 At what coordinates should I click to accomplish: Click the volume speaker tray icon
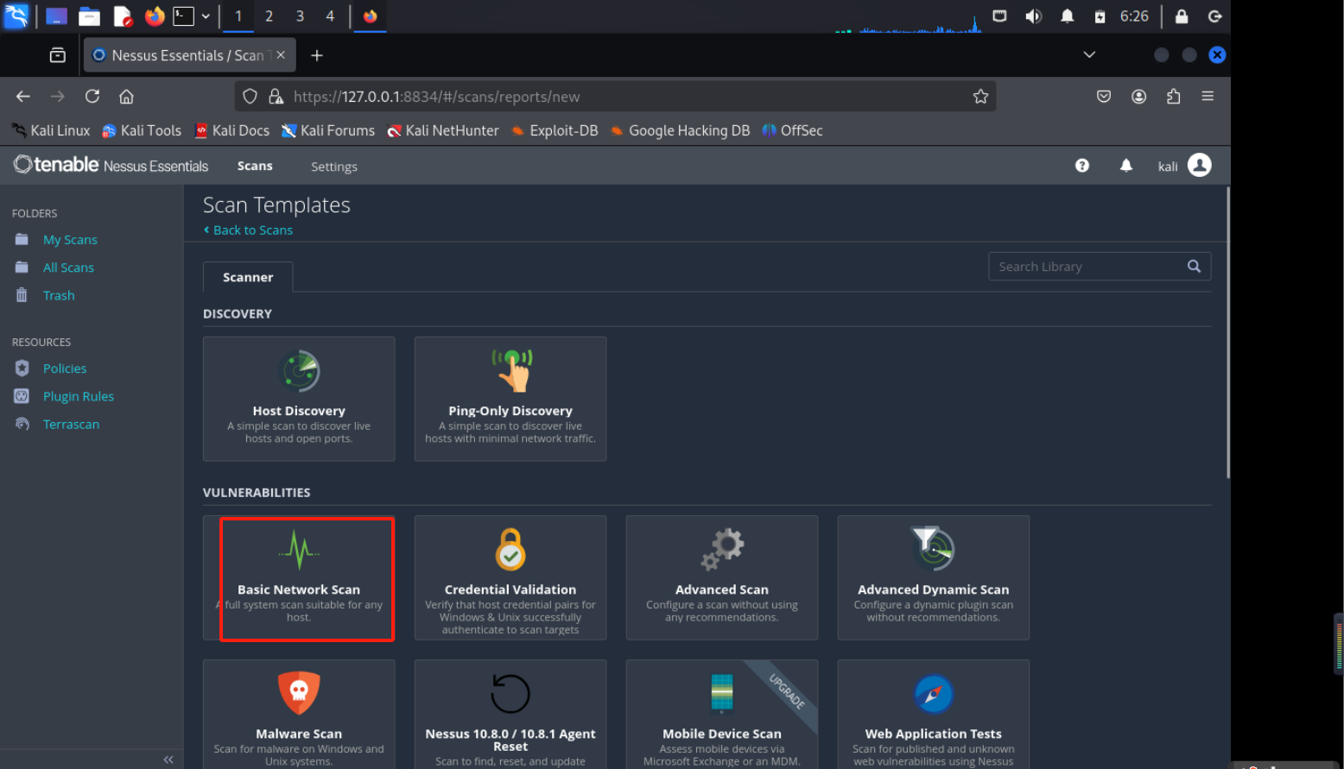(x=1033, y=16)
